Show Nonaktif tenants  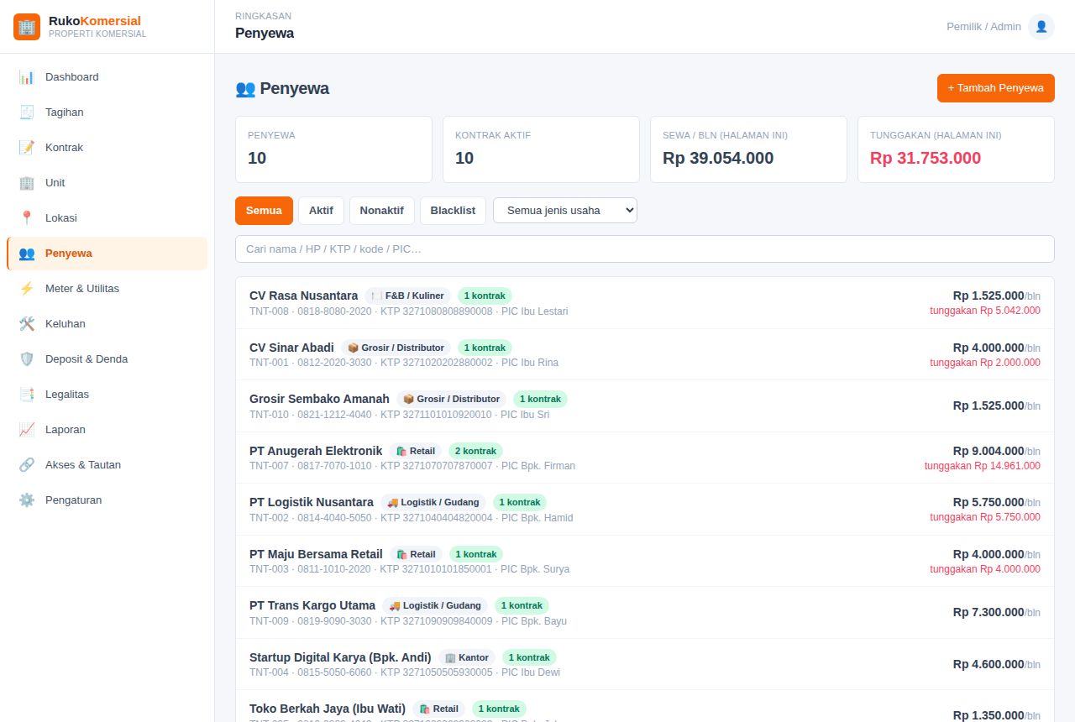coord(382,211)
